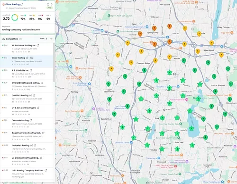
Task: Collapse the Competitors panel chevron
Action: point(51,39)
